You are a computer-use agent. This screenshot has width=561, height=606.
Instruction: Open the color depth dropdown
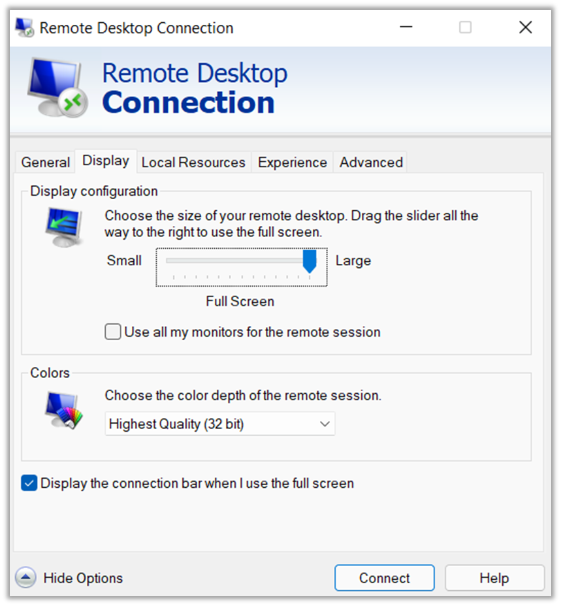(x=220, y=424)
